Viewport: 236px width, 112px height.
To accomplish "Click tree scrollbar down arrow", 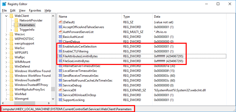I will (53, 99).
